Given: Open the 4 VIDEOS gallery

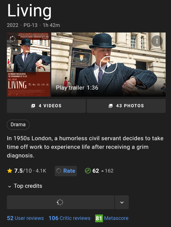Looking at the screenshot, I should pyautogui.click(x=46, y=106).
